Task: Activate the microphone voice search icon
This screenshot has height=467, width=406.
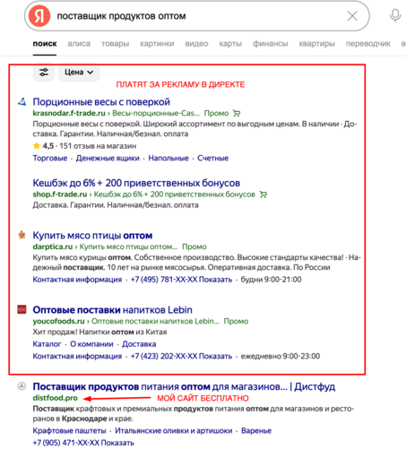Action: (395, 16)
